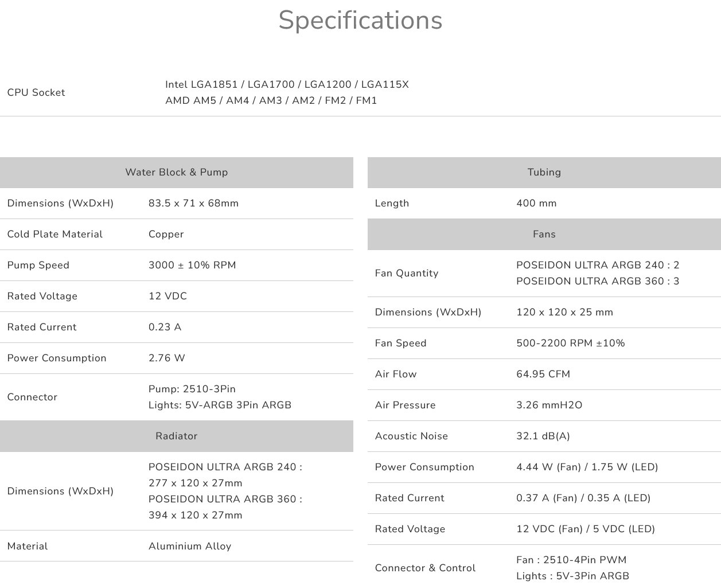Click the Radiator section header
Screen dimensions: 721x585
(176, 436)
